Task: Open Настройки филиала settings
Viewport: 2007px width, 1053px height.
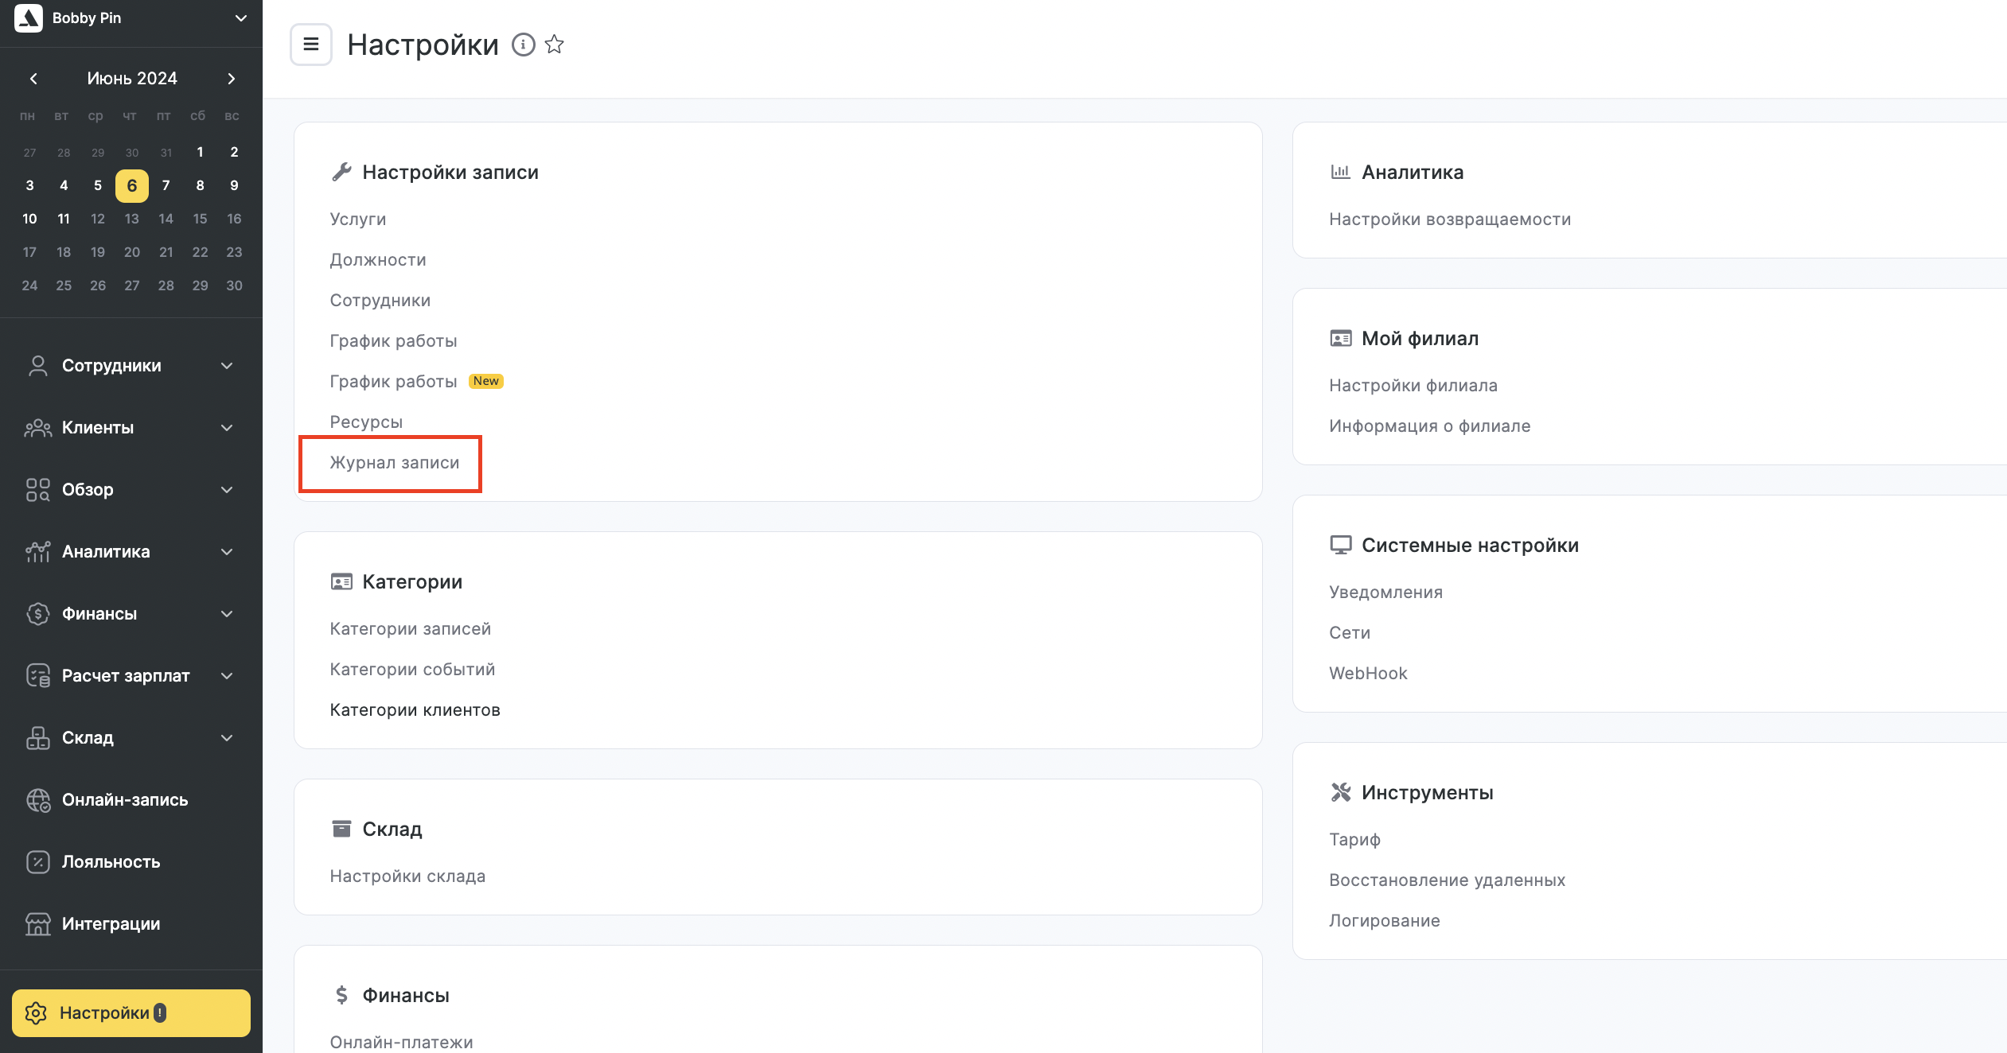Action: [1413, 385]
